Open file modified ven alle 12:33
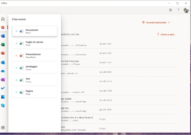Image resolution: width=191 pixels, height=135 pixels. coord(118,72)
